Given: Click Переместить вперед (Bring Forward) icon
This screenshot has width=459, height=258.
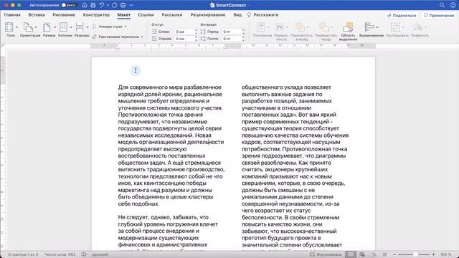Looking at the screenshot, I should coord(300,27).
